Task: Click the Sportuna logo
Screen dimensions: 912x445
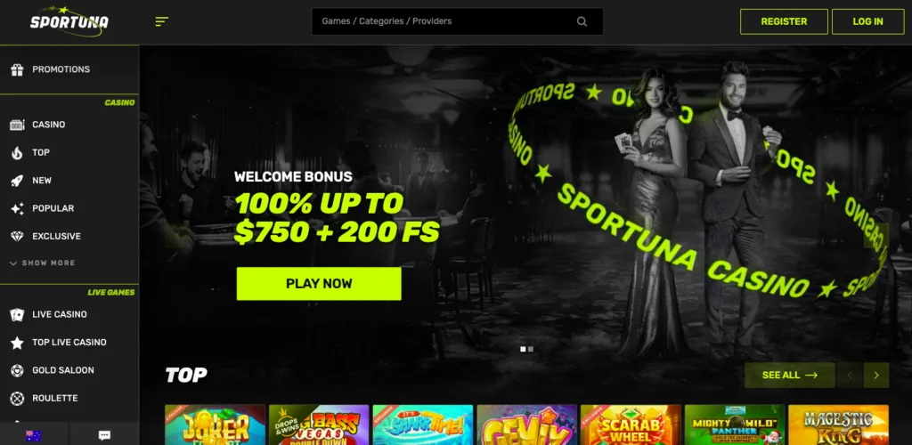Action: [69, 21]
